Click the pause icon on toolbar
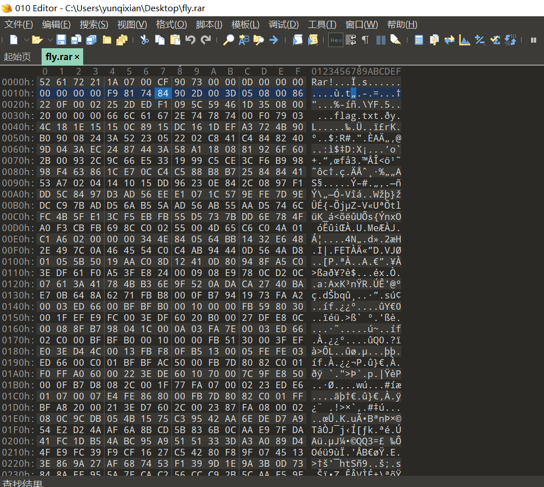Image resolution: width=544 pixels, height=487 pixels. 533,40
